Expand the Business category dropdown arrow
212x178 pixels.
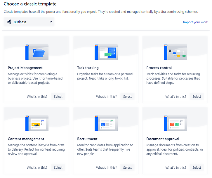tap(51, 22)
